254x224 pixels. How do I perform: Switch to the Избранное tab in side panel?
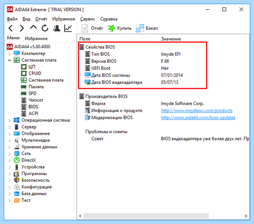tap(36, 38)
